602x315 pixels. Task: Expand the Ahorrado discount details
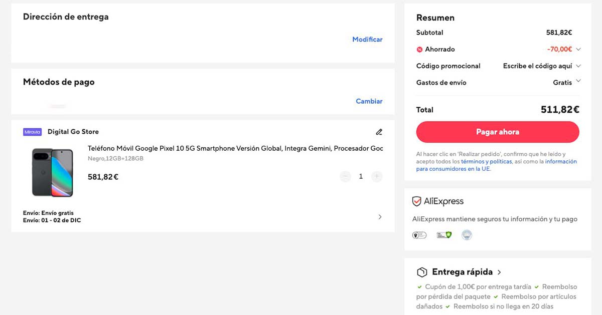578,49
